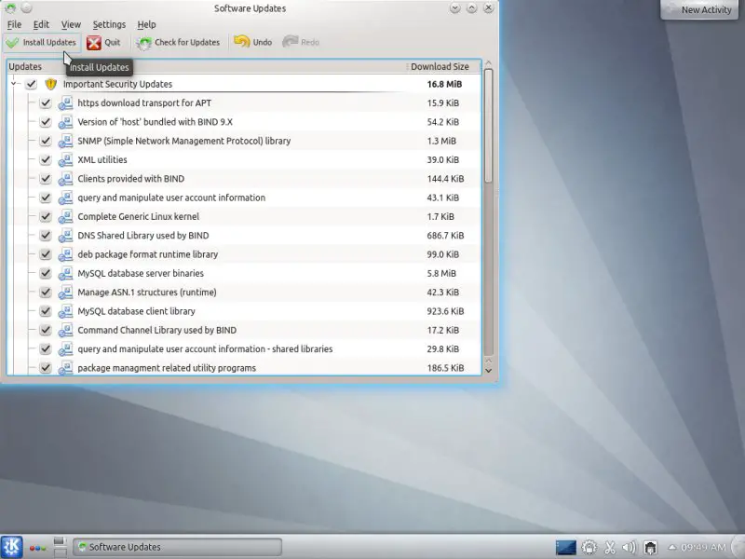Viewport: 745px width, 559px height.
Task: Click the scrollbar up arrow at the list top
Action: (x=488, y=63)
